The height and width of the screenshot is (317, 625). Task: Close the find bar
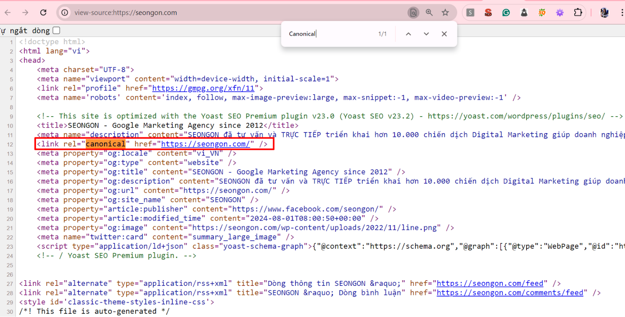(x=444, y=34)
